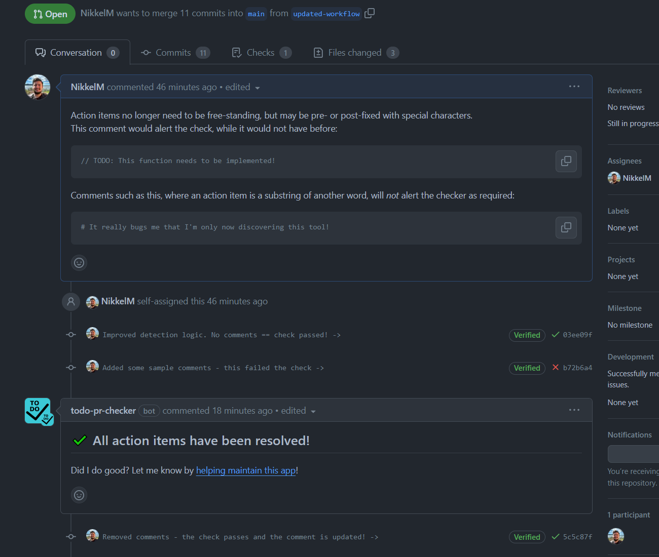659x557 pixels.
Task: Switch to the Commits tab
Action: pos(175,53)
